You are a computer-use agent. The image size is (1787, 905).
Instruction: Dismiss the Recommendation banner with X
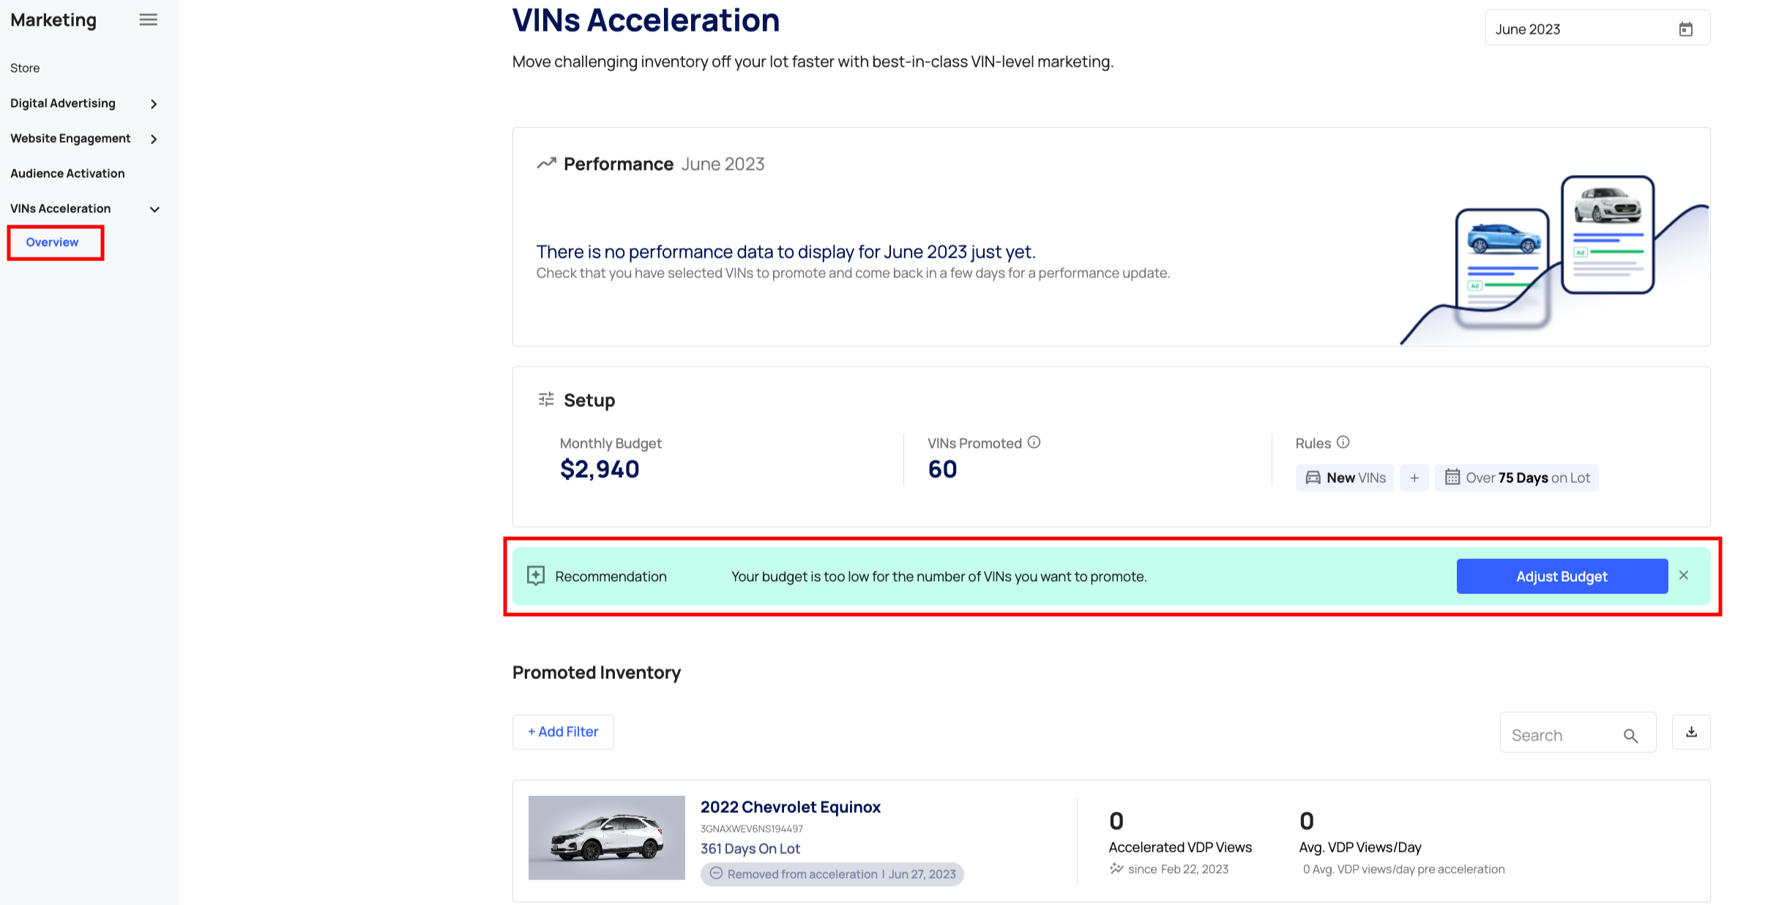coord(1684,576)
